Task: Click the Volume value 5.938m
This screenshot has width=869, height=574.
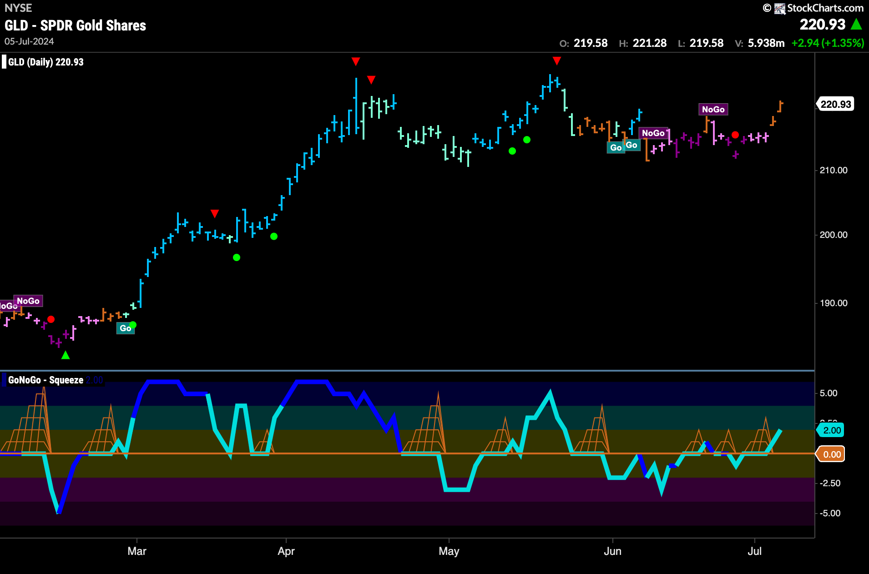Action: pos(766,43)
